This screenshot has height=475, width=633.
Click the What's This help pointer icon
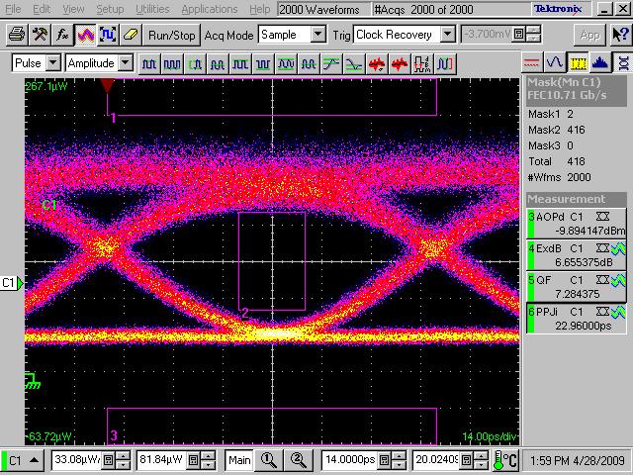(620, 36)
